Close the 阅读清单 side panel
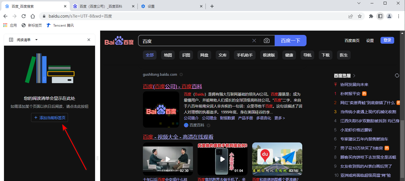The height and width of the screenshot is (181, 405). [89, 40]
